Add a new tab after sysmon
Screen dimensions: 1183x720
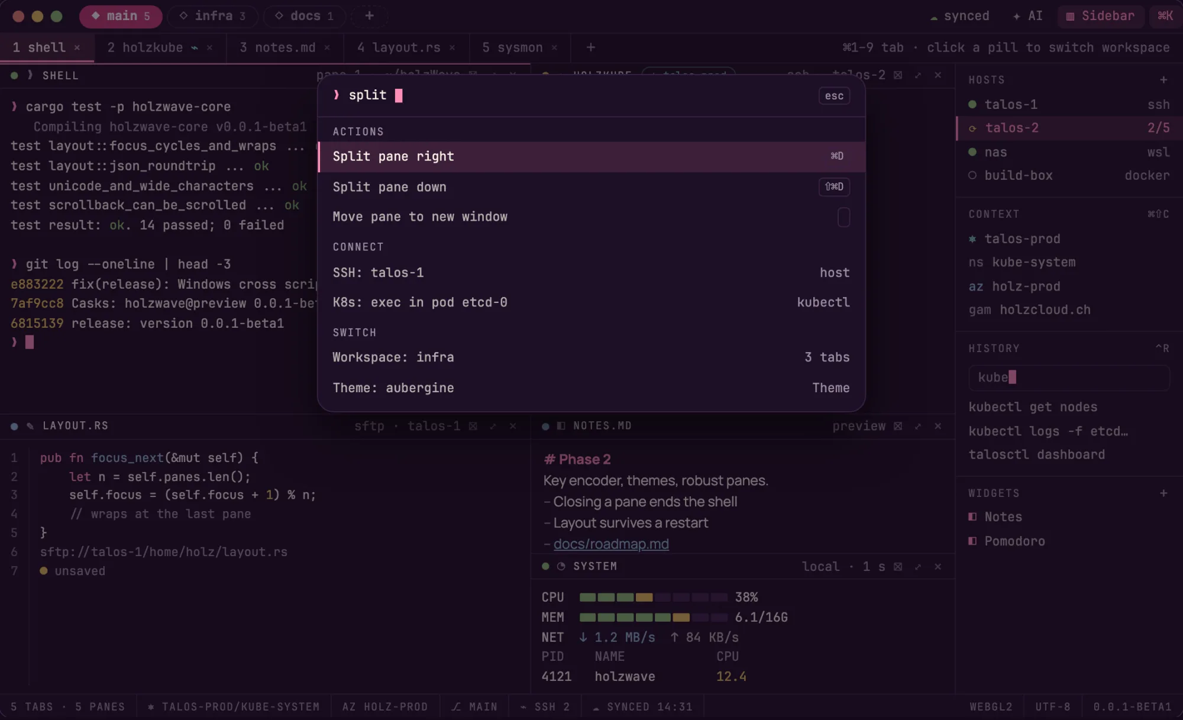pos(590,47)
